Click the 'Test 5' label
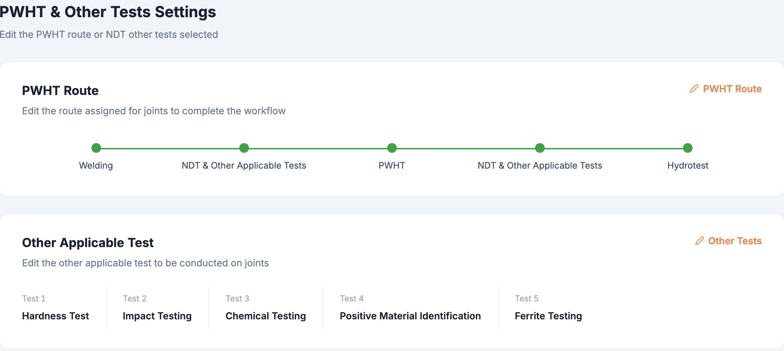Viewport: 784px width, 351px height. point(526,298)
